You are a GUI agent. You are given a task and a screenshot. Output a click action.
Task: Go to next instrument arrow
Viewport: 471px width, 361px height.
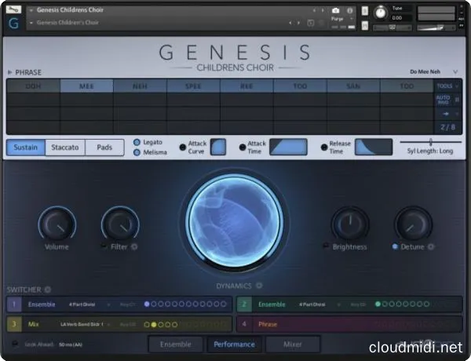pyautogui.click(x=323, y=10)
